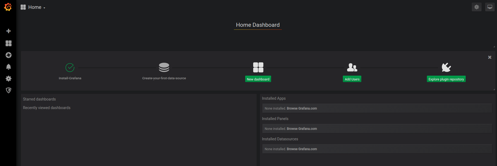Cycle view mode with monitor icon
The width and height of the screenshot is (497, 166).
coord(490,7)
